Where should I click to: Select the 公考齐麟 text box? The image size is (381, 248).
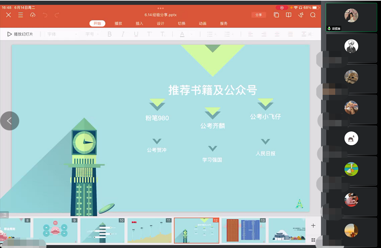click(x=213, y=126)
